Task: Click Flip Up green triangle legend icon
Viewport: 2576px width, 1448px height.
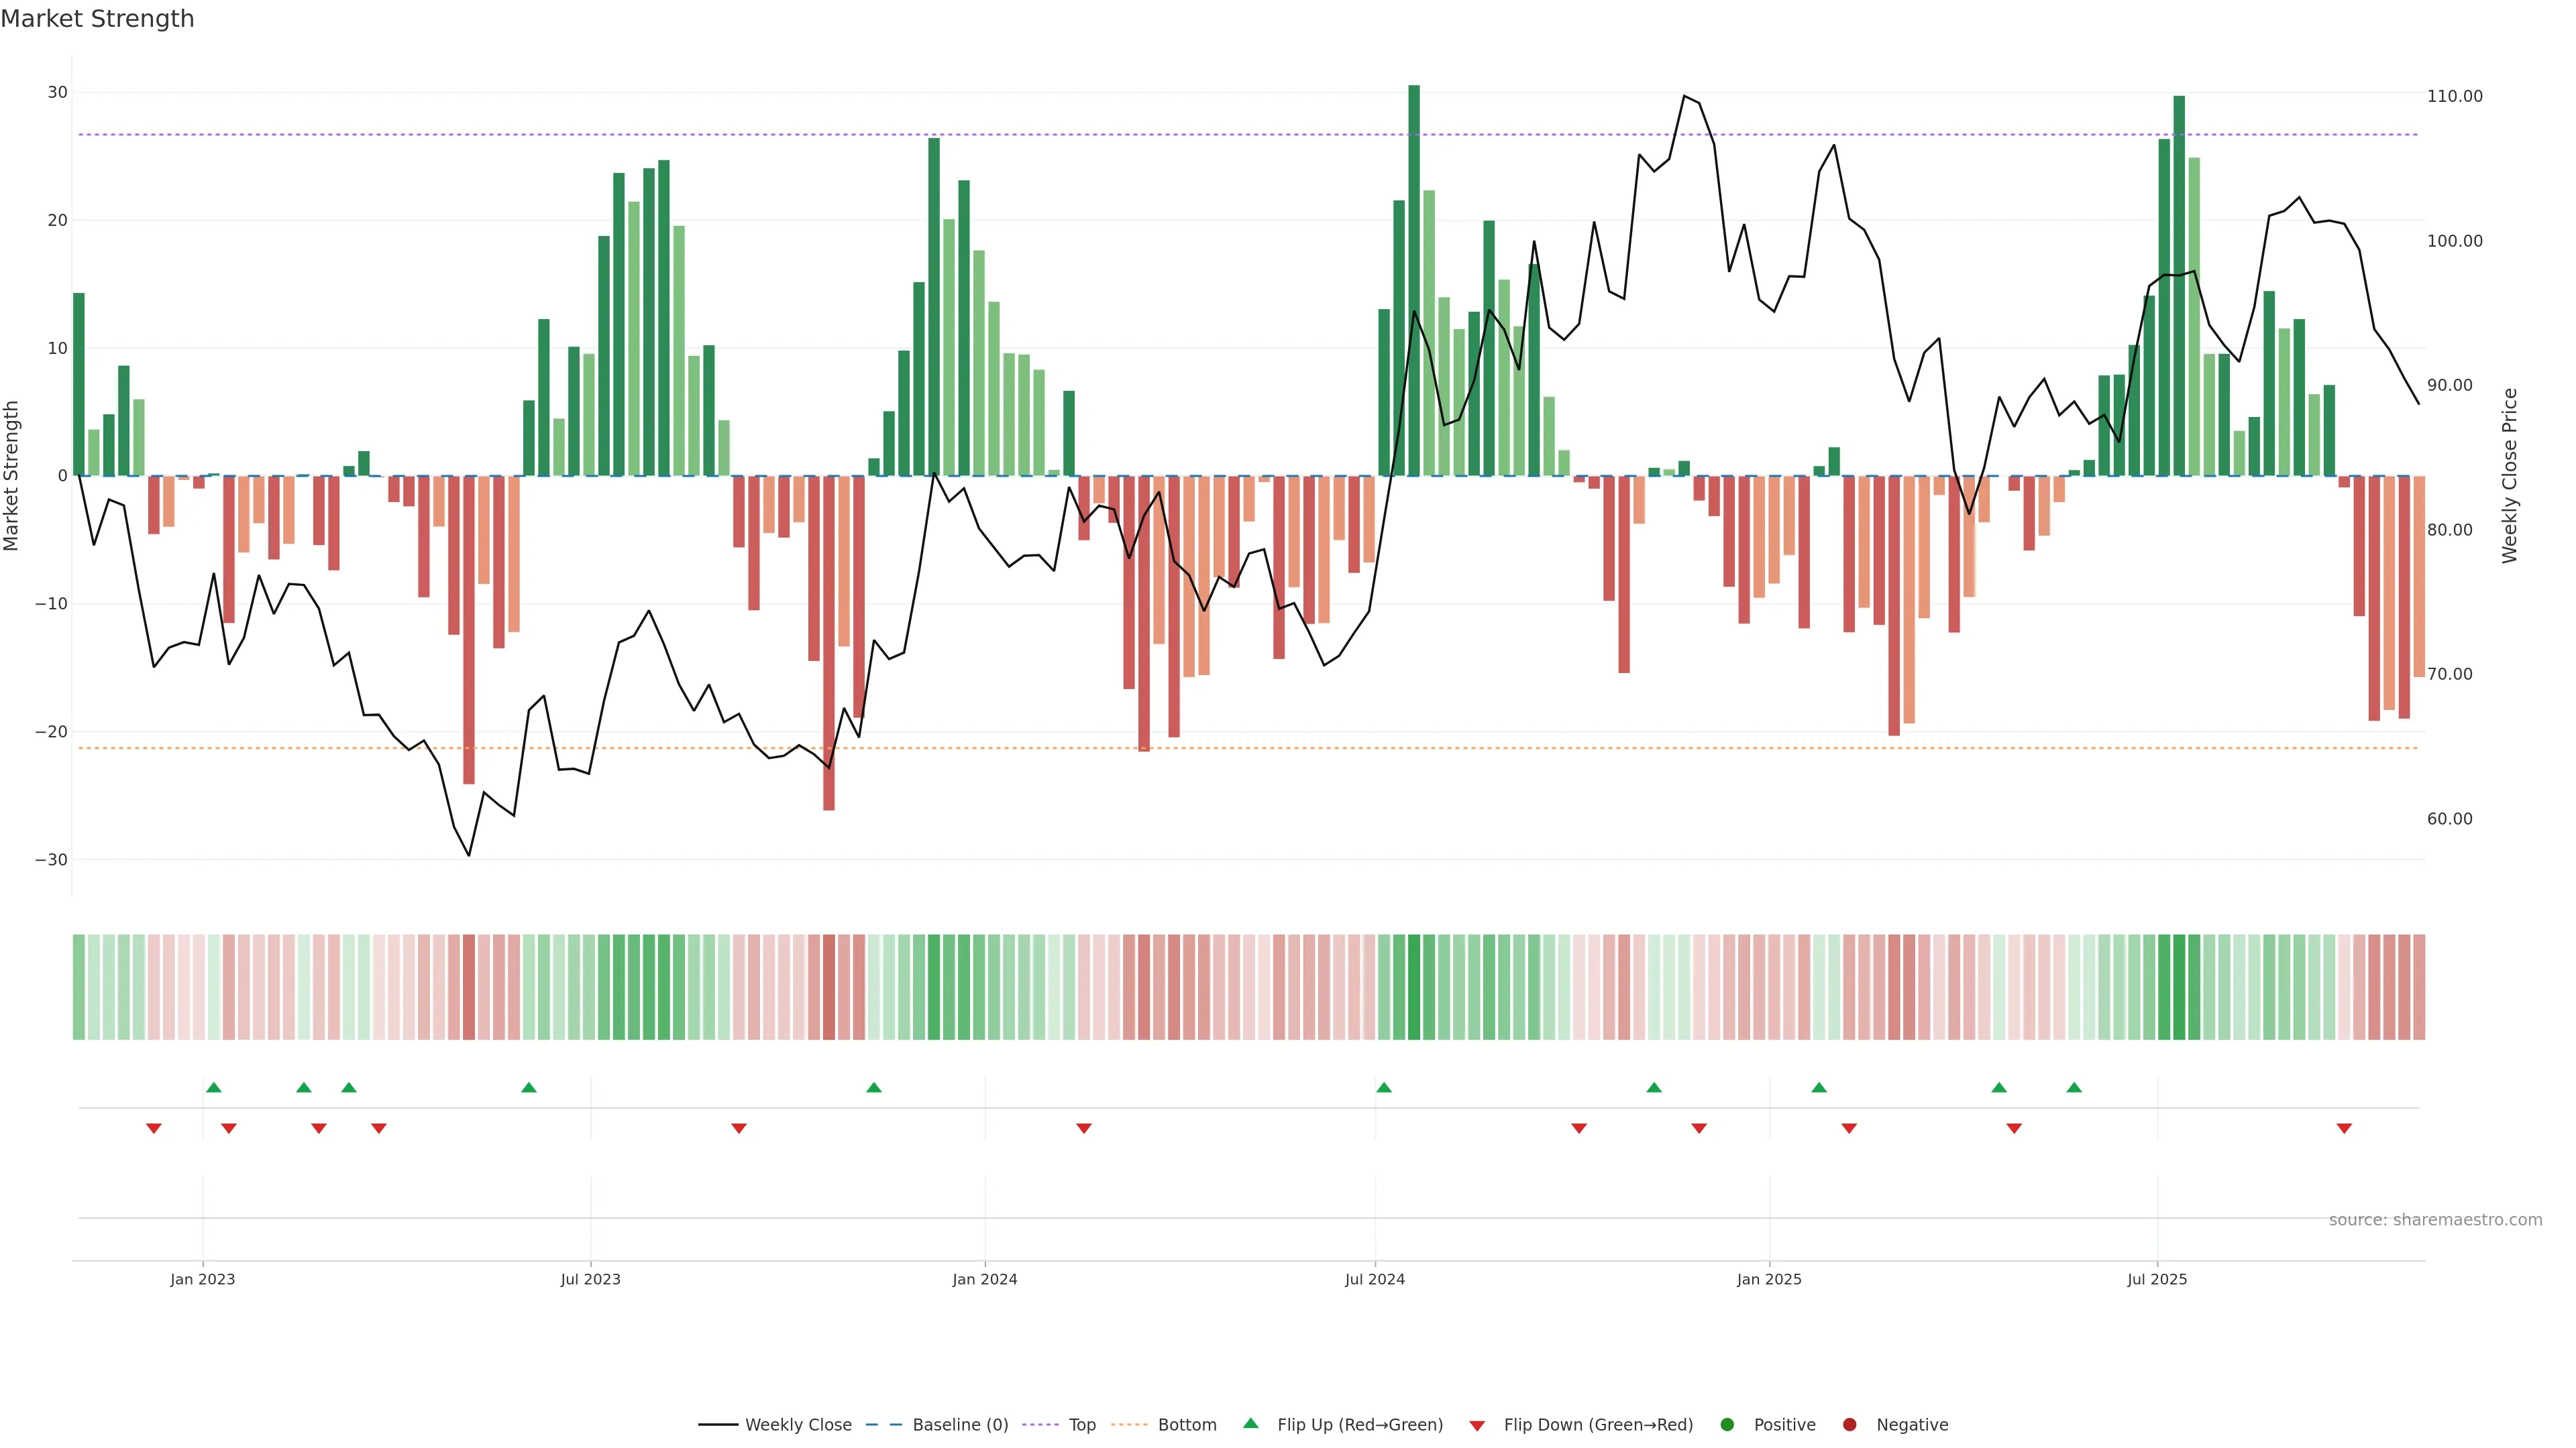Action: pyautogui.click(x=1250, y=1424)
